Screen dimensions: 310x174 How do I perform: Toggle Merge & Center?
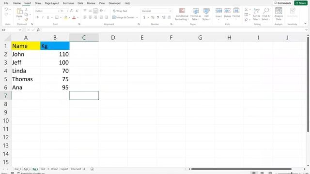coord(124,17)
